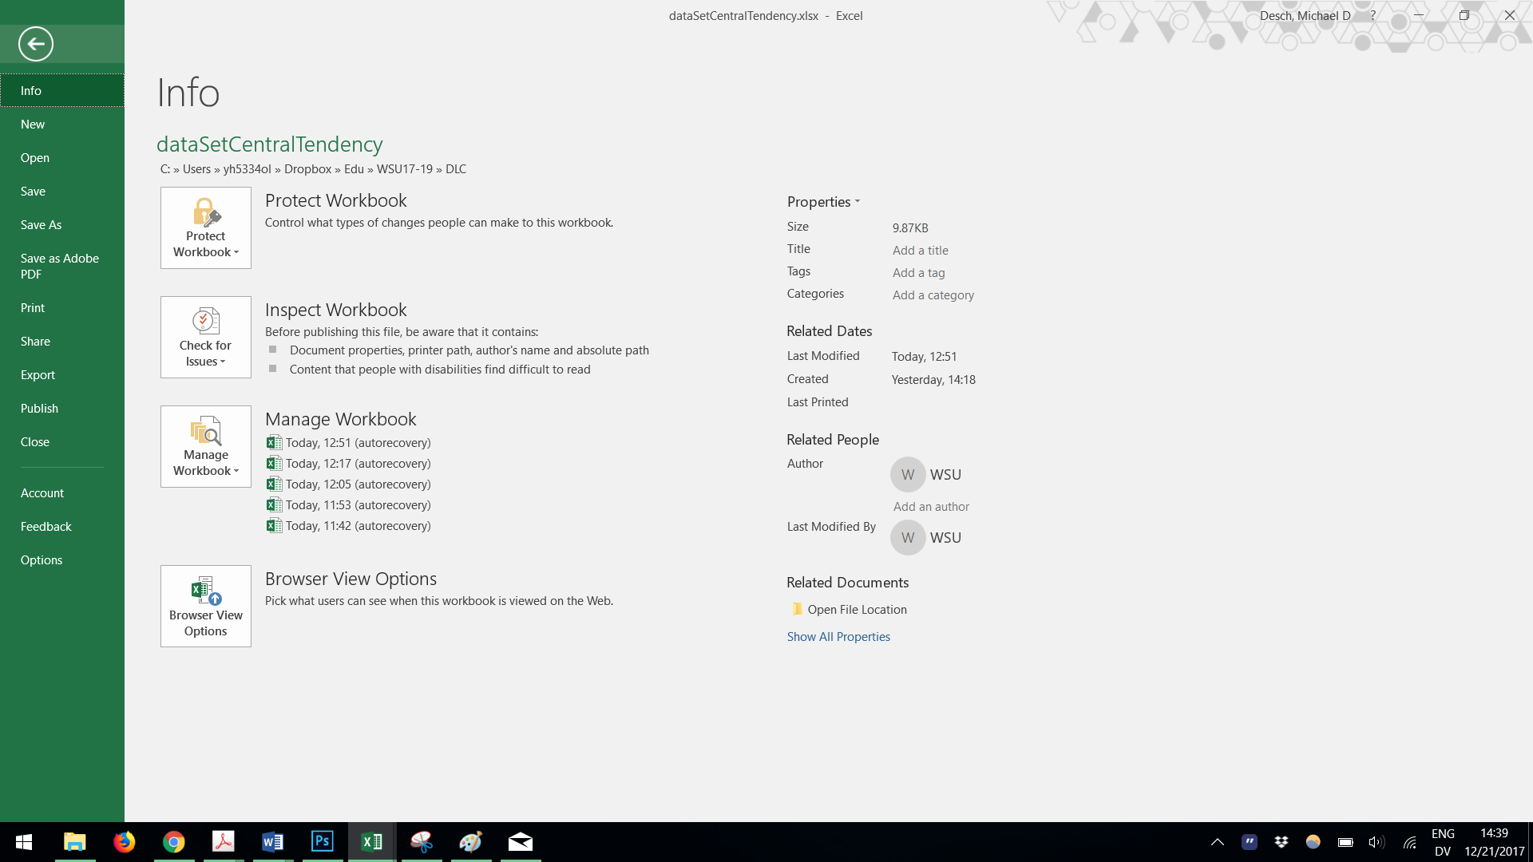Click the Browser View Options icon button
This screenshot has width=1533, height=862.
point(206,607)
